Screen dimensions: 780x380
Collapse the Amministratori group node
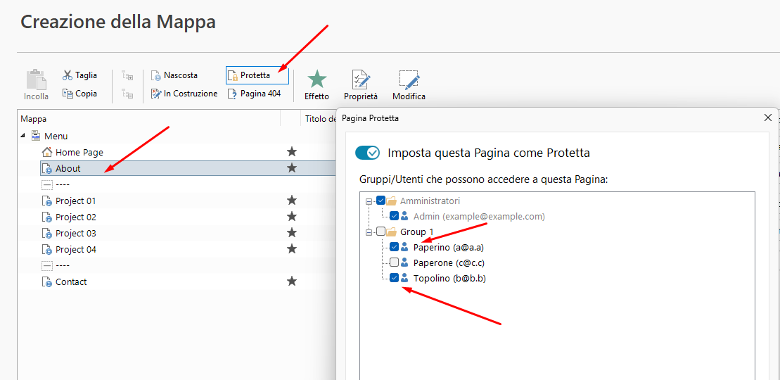pos(368,201)
